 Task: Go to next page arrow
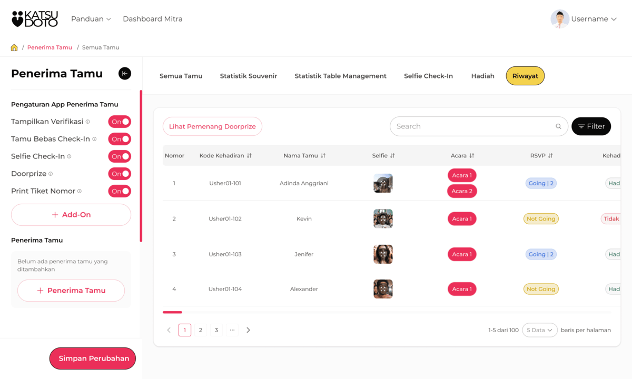(248, 330)
